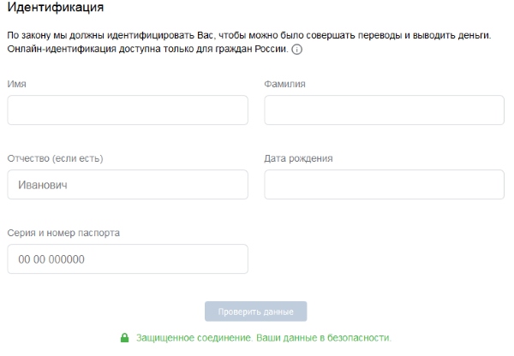Viewport: 514px width, 356px height.
Task: Focus the Имя input field
Action: tap(128, 110)
